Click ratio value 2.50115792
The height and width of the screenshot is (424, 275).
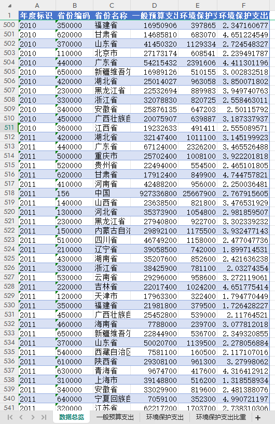click(x=243, y=110)
